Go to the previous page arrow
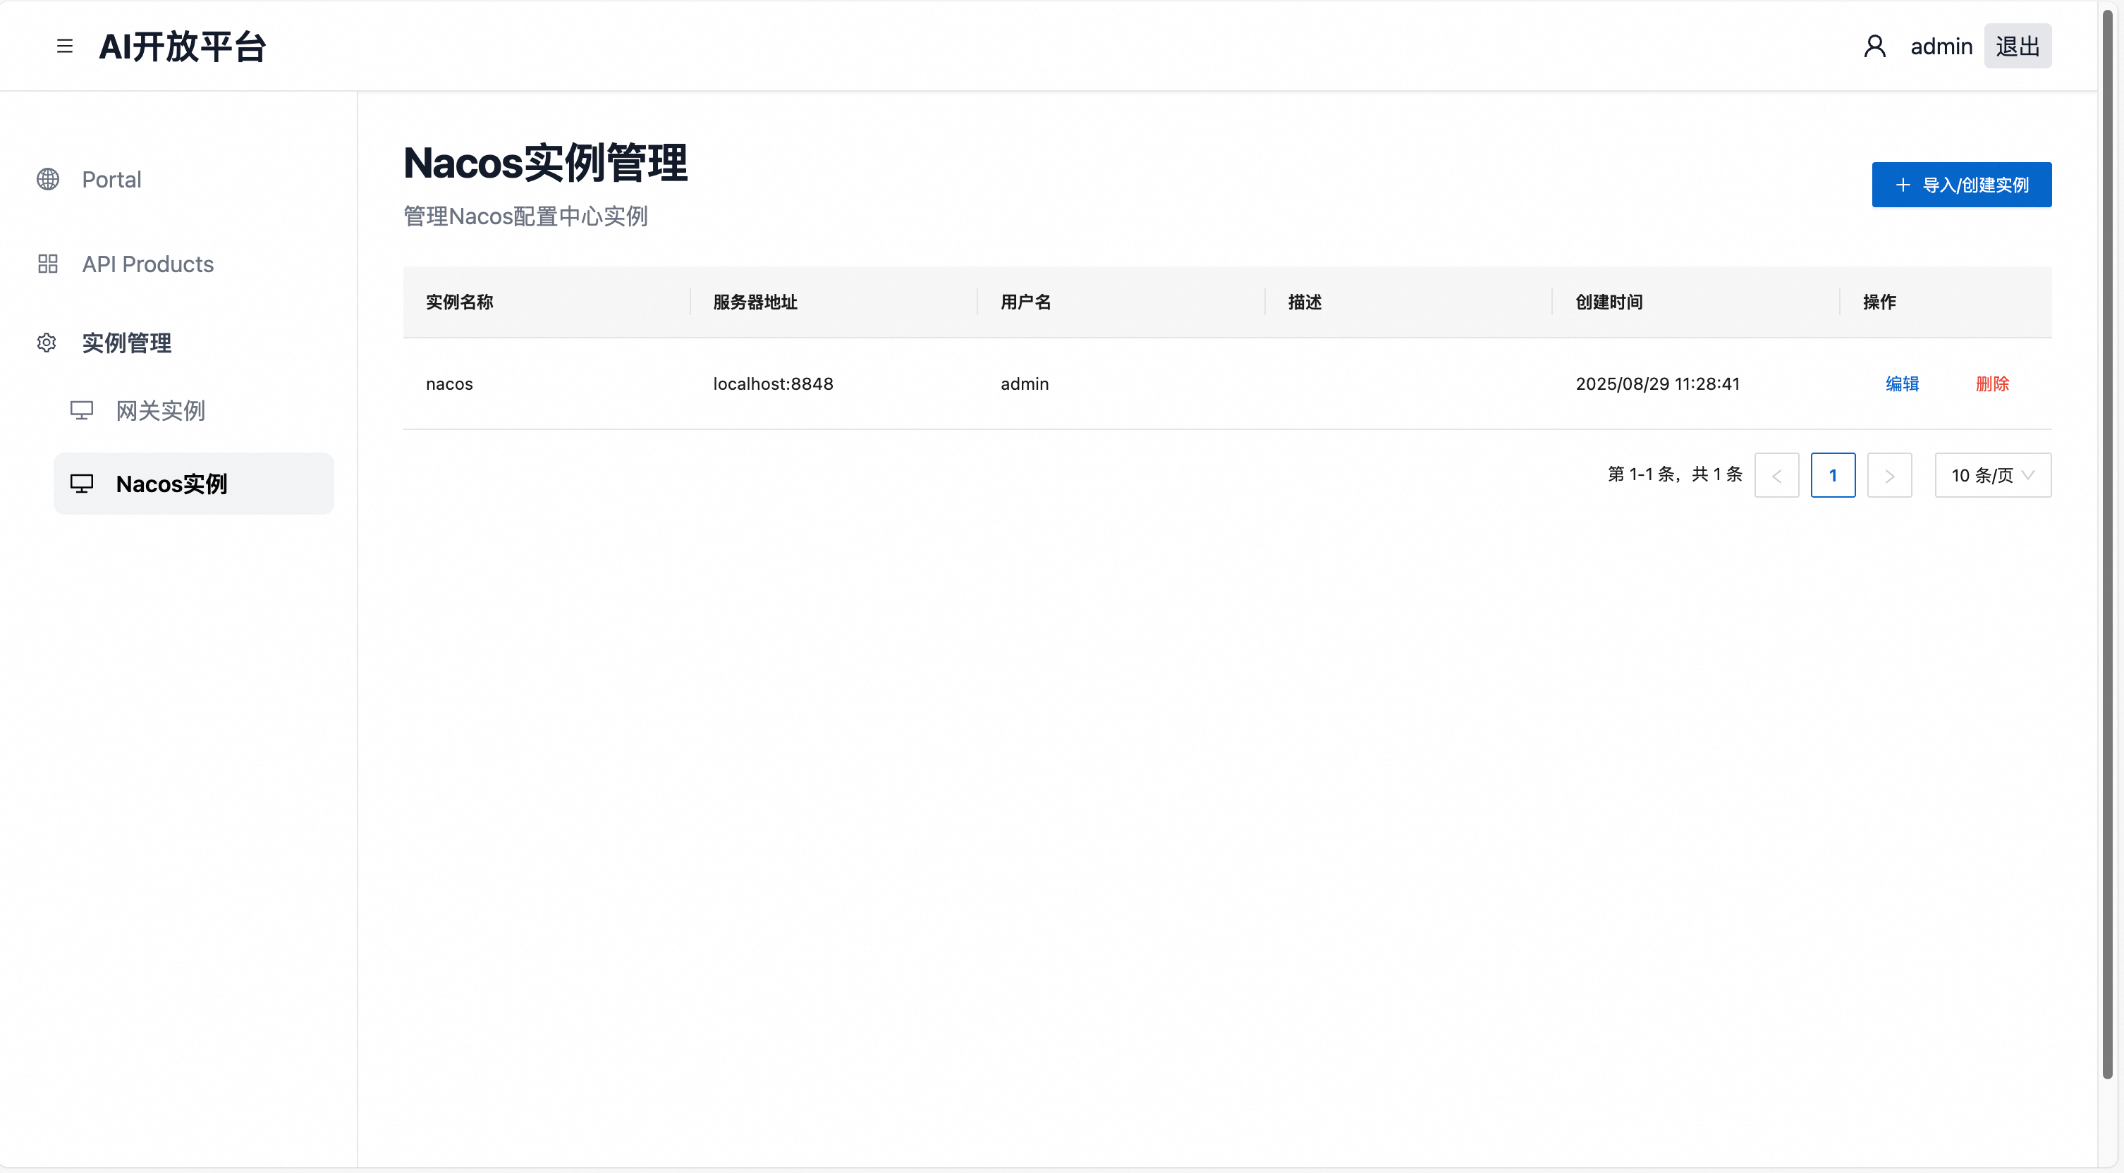The width and height of the screenshot is (2124, 1173). pyautogui.click(x=1776, y=475)
